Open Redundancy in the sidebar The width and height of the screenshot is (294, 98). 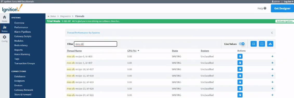21,45
